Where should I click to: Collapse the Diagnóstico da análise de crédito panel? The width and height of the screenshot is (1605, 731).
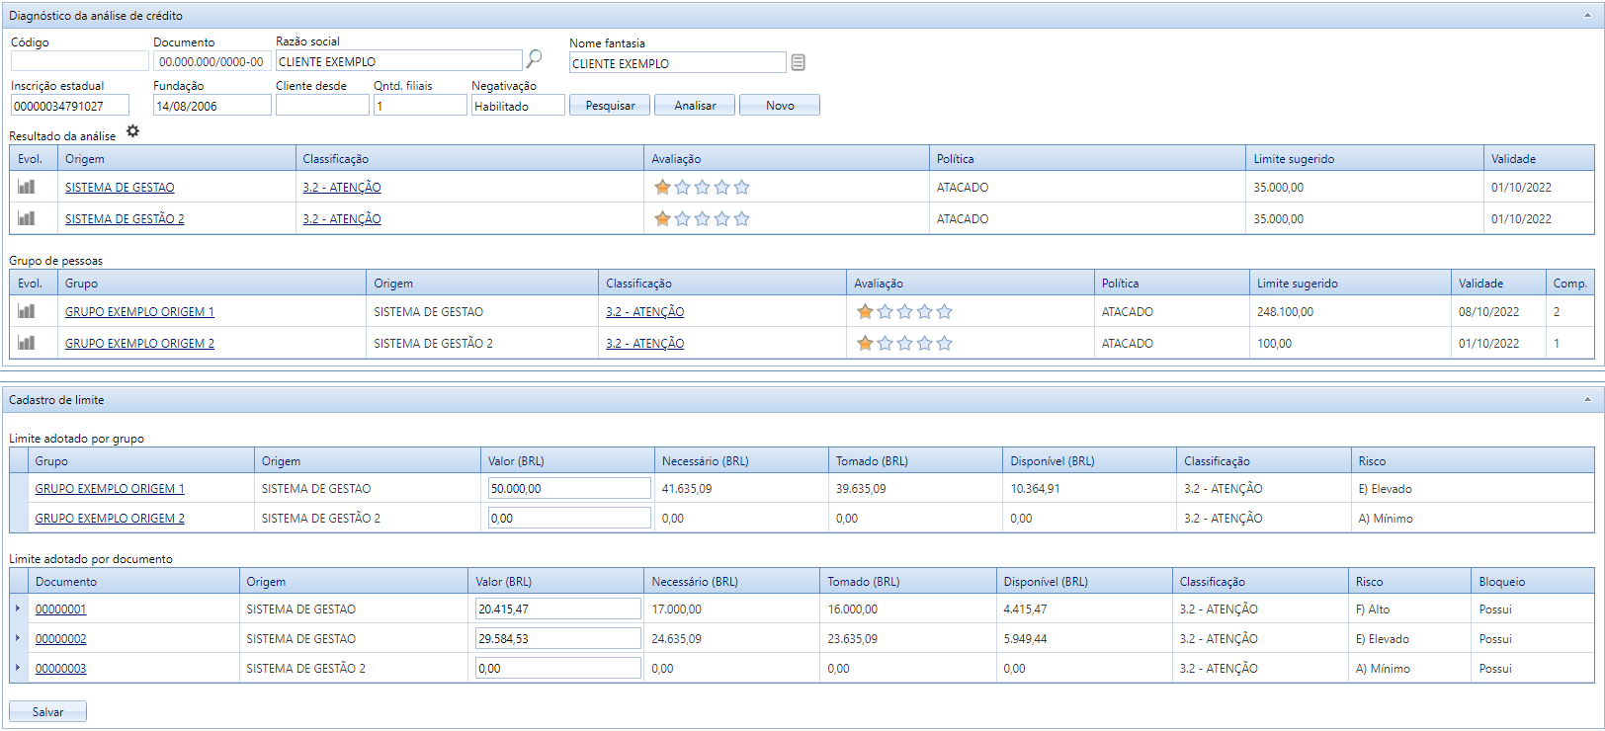click(x=1587, y=16)
